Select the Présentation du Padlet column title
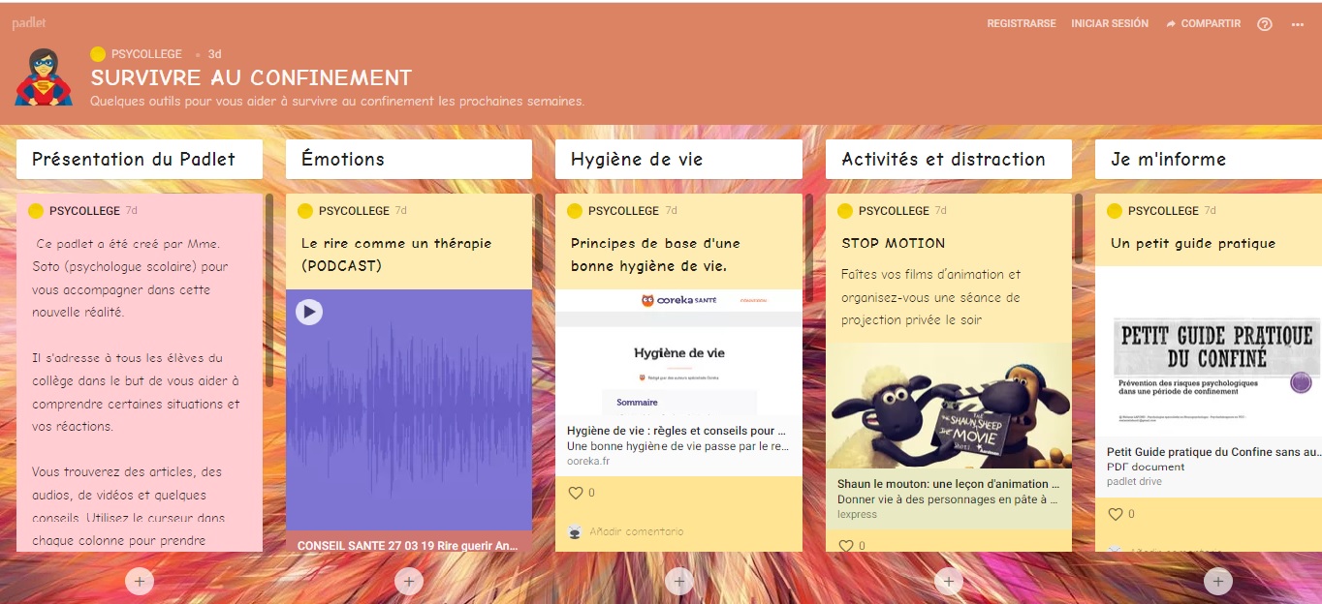1322x604 pixels. [x=134, y=160]
